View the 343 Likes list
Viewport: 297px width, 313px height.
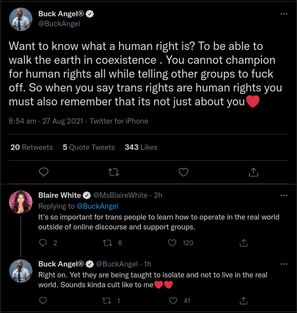click(141, 147)
